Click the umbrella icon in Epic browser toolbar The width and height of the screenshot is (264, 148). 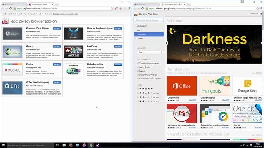click(x=121, y=9)
